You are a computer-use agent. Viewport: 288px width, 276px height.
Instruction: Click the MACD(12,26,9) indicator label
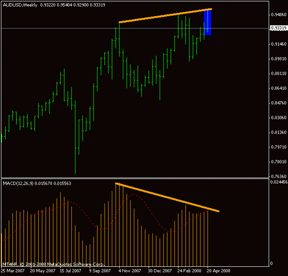(x=18, y=183)
